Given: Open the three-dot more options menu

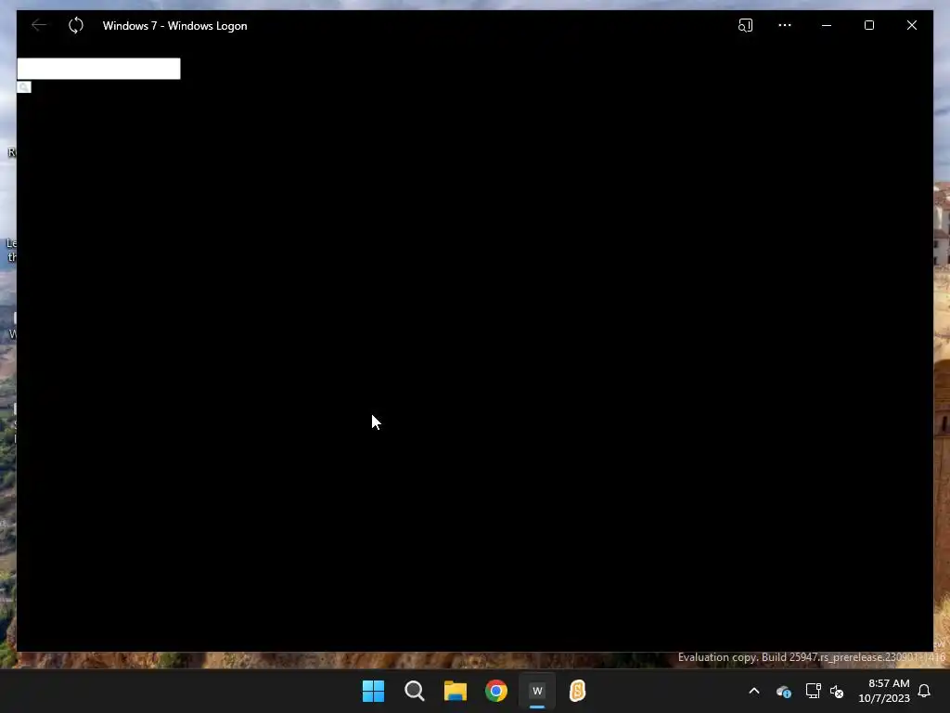Looking at the screenshot, I should pos(785,25).
